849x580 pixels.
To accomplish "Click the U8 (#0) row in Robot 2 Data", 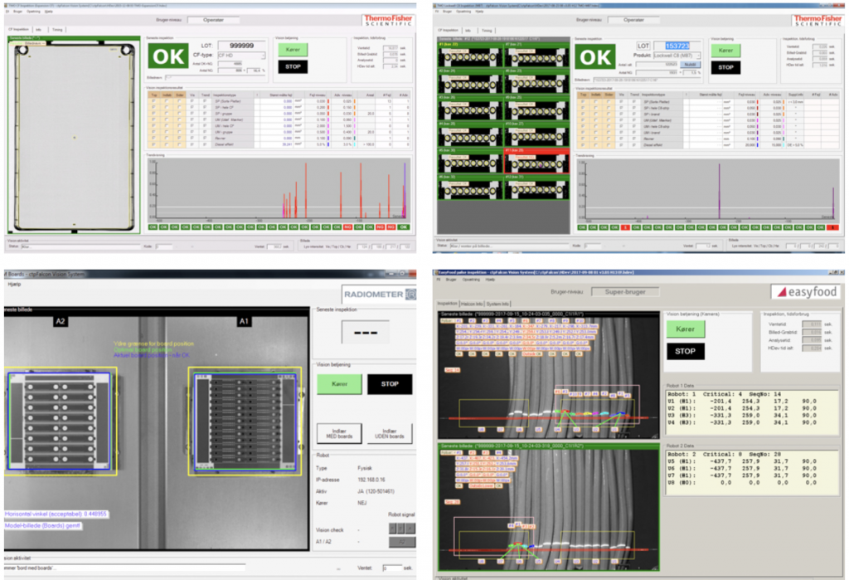I will [742, 482].
